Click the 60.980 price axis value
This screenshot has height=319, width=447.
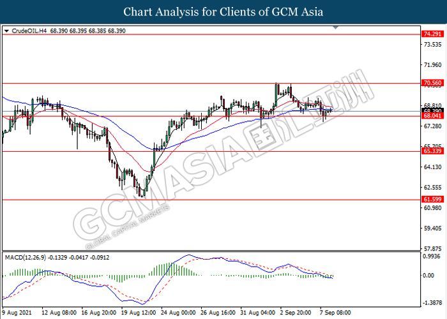click(x=432, y=208)
